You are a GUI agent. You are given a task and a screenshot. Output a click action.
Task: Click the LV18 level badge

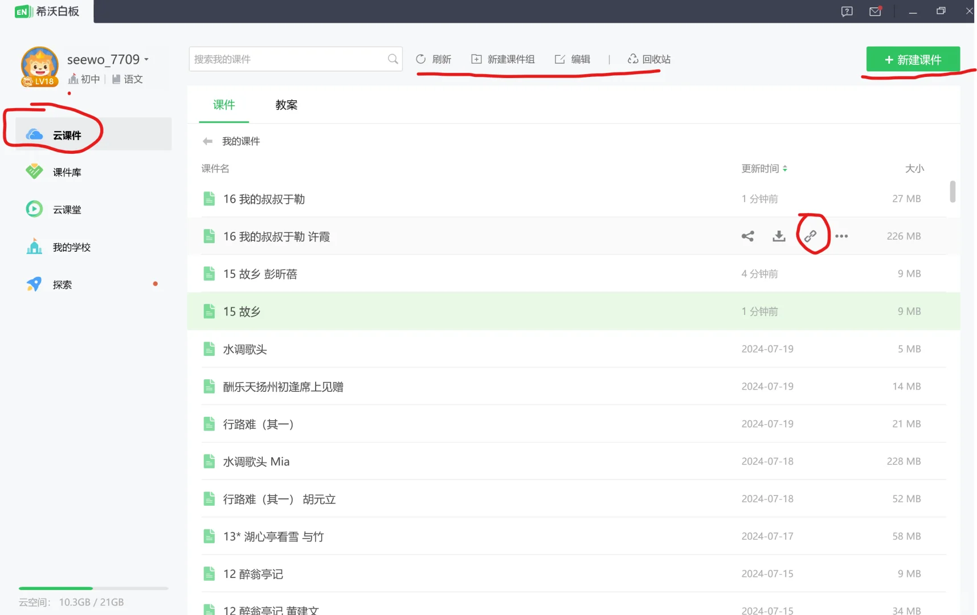[x=40, y=81]
